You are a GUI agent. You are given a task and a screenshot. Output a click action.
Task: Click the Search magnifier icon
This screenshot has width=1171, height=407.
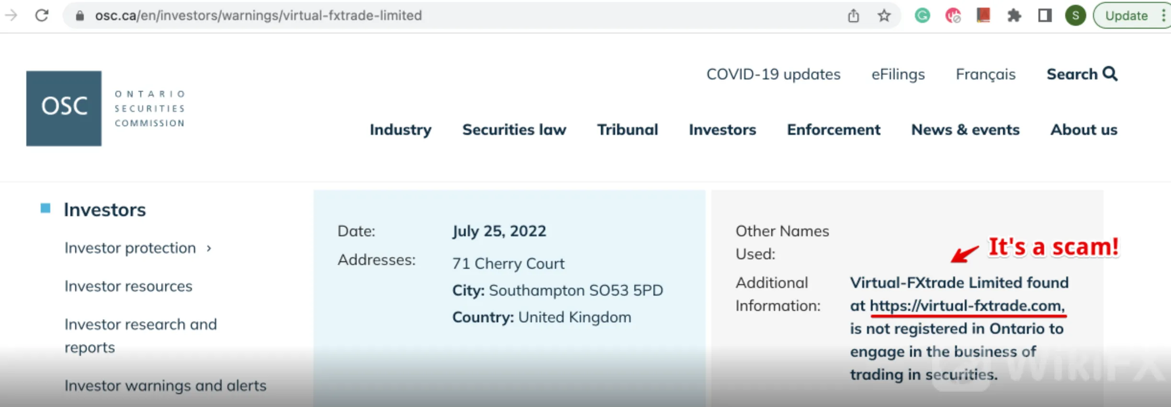[1110, 74]
